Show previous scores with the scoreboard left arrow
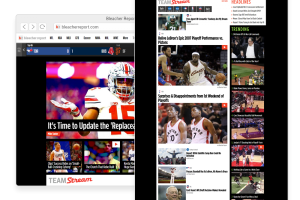Viewport: 300px width, 200px height. click(x=23, y=50)
